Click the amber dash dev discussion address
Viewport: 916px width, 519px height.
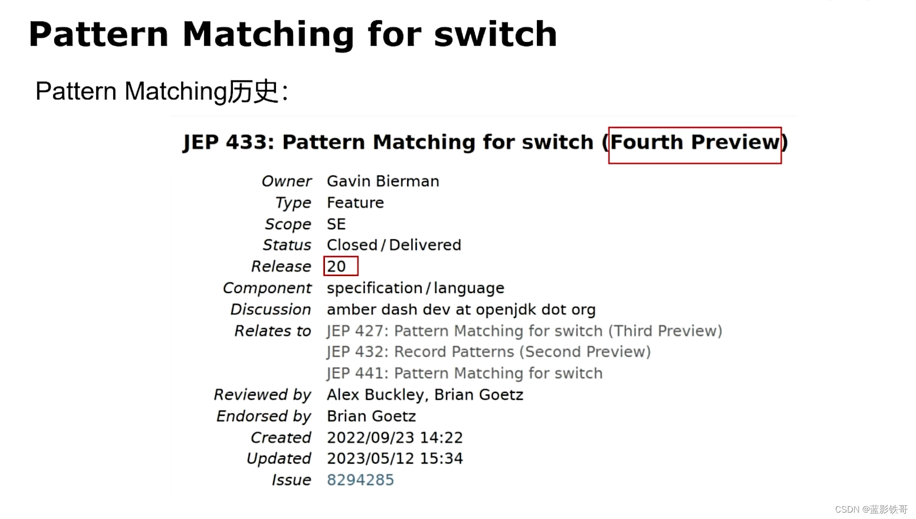(x=461, y=309)
